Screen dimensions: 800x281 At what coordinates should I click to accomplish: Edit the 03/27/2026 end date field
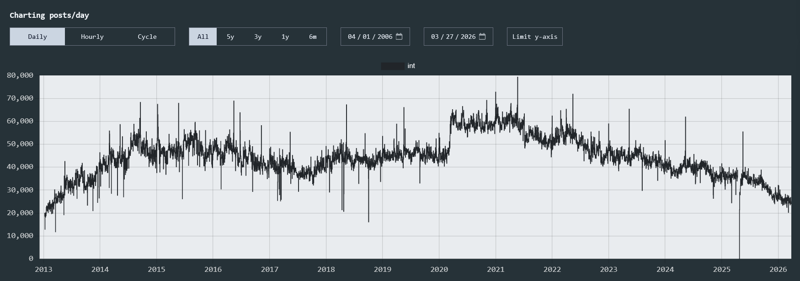pyautogui.click(x=459, y=37)
